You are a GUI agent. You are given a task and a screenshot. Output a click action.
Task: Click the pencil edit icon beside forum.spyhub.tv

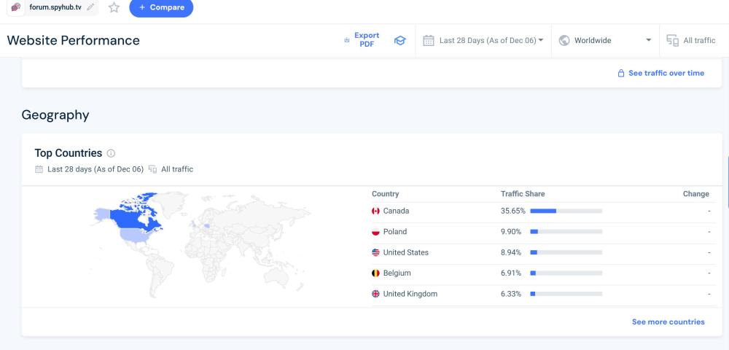coord(90,7)
